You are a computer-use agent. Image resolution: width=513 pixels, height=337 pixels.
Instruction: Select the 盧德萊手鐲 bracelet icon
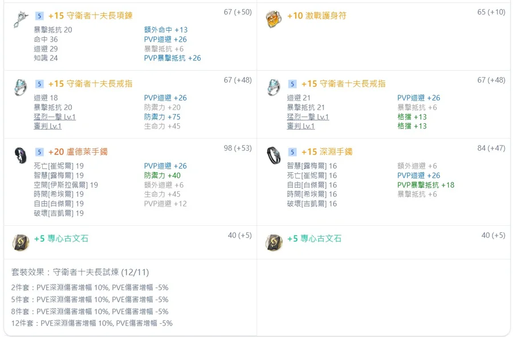pos(21,155)
